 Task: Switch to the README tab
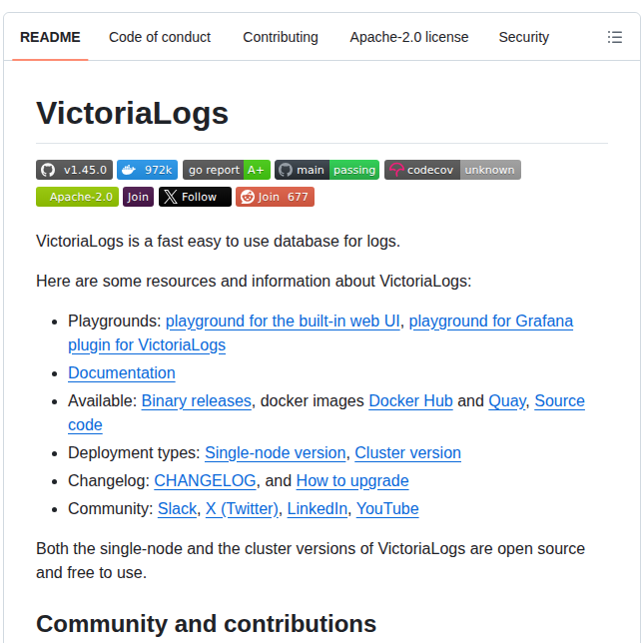tap(50, 37)
